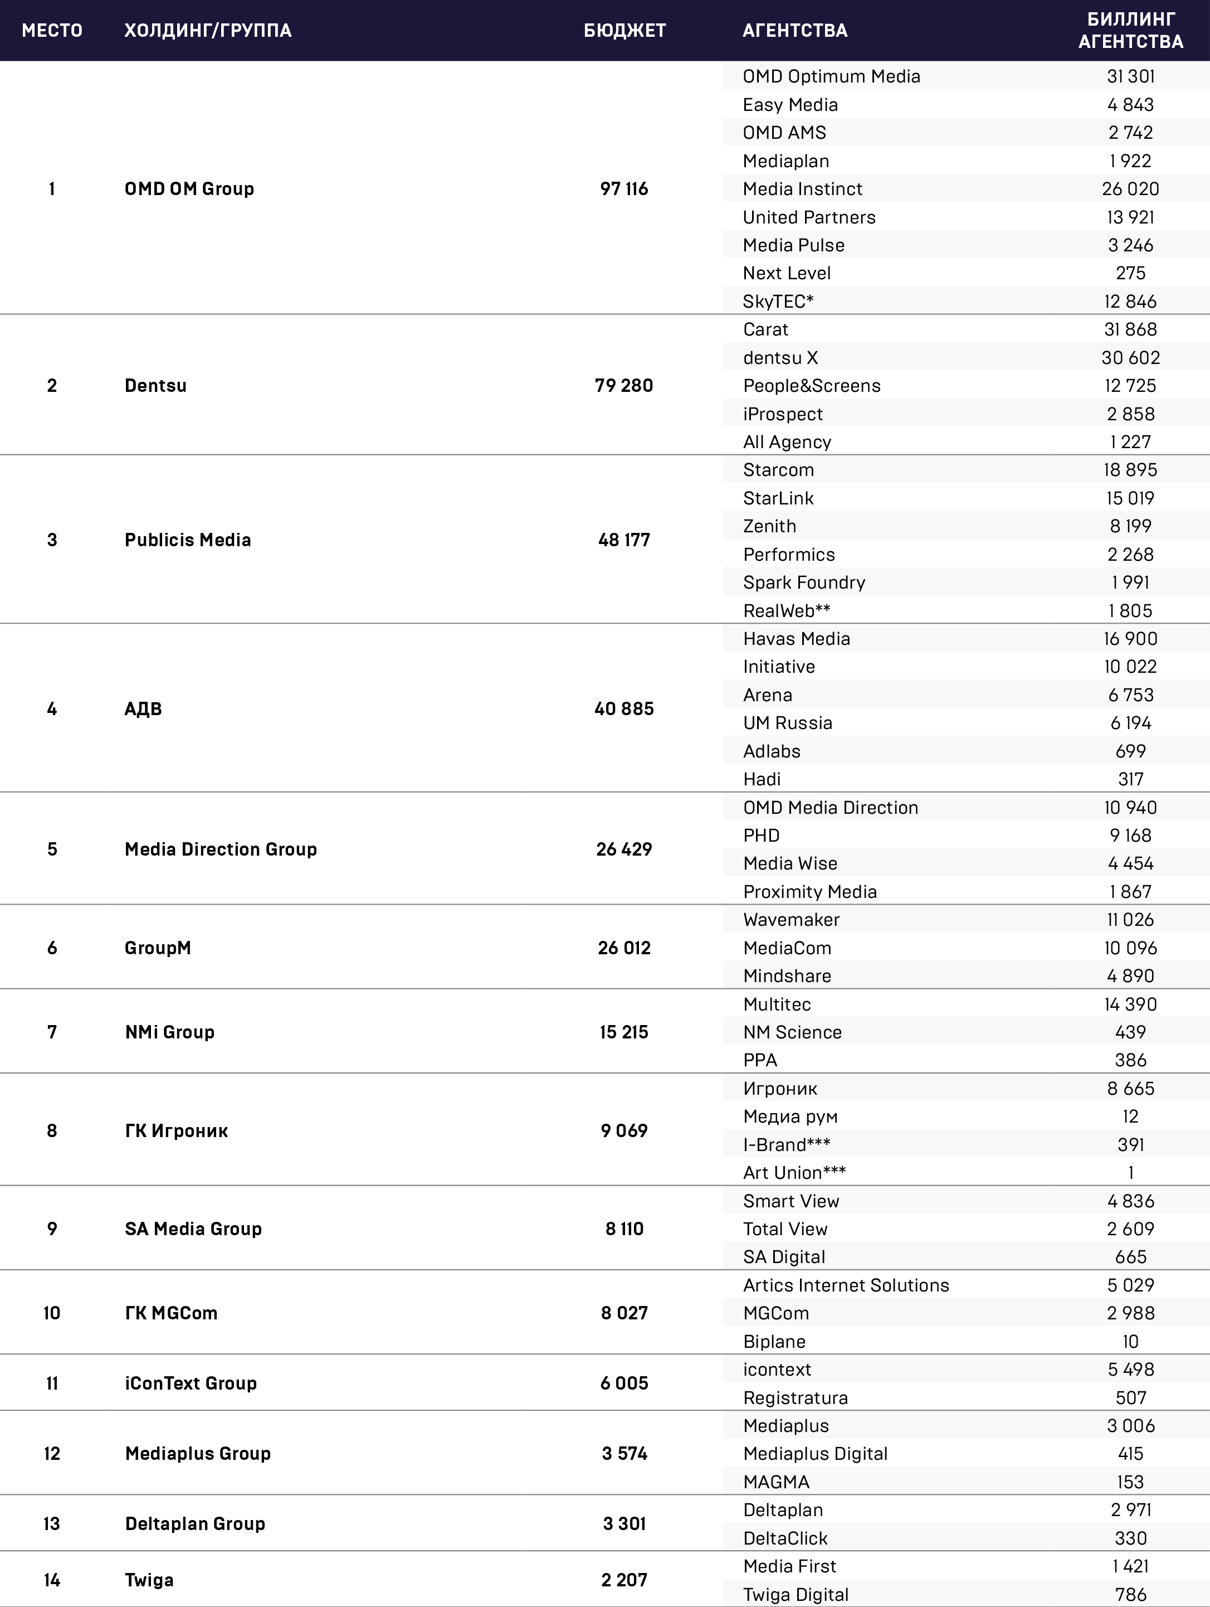
Task: Click the GroupM budget value 26 012
Action: [x=624, y=948]
